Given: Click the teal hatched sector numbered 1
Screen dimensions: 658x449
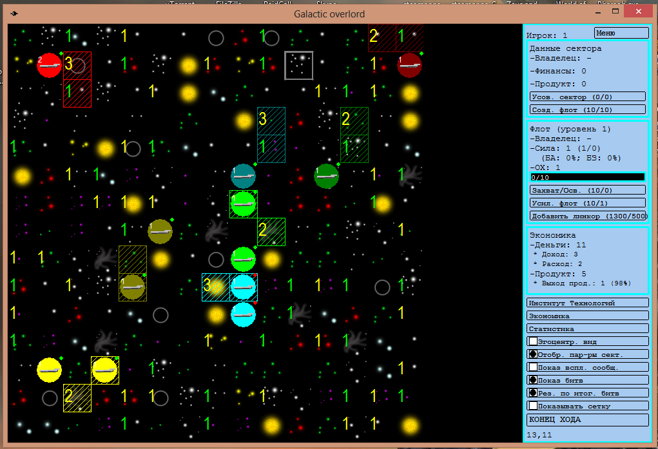Looking at the screenshot, I should point(271,149).
